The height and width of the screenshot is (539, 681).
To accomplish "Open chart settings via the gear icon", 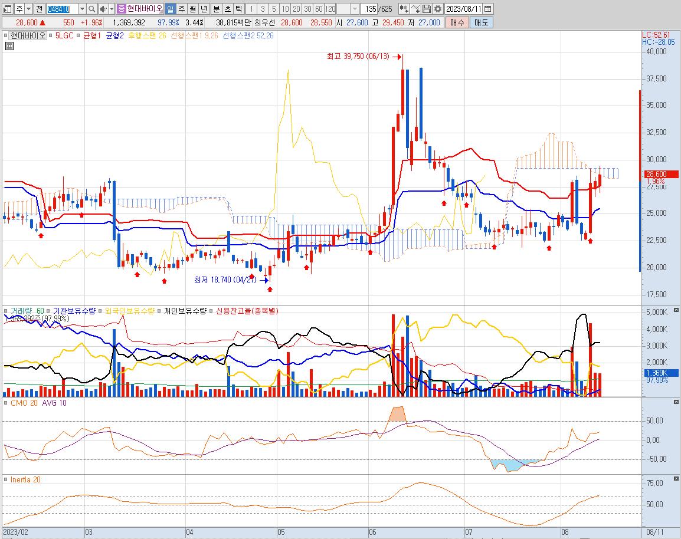I will tap(438, 9).
